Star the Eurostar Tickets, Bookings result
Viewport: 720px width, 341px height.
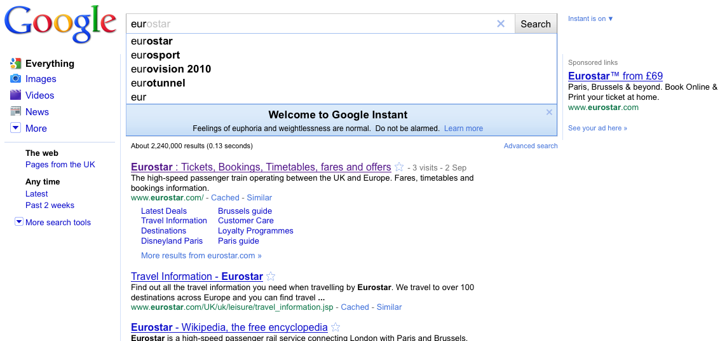click(400, 167)
